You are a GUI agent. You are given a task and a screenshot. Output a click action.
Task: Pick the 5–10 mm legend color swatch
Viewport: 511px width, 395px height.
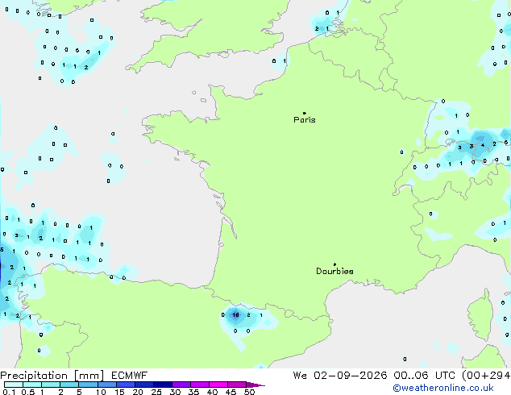(x=89, y=385)
